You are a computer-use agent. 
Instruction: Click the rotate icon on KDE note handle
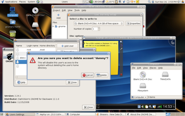[x=121, y=45]
